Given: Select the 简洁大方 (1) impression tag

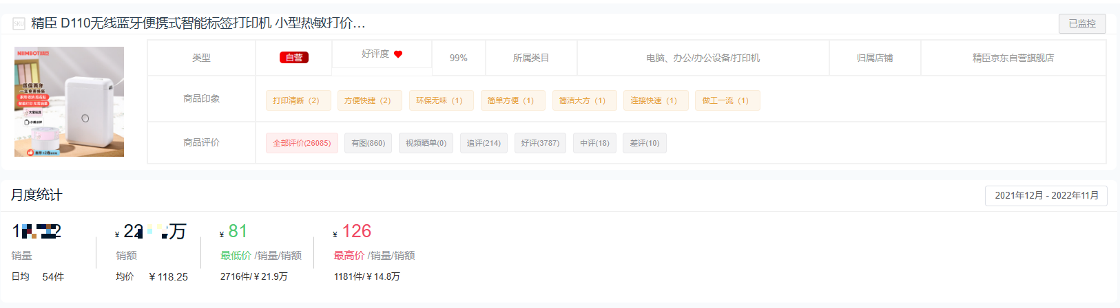Looking at the screenshot, I should pyautogui.click(x=585, y=100).
